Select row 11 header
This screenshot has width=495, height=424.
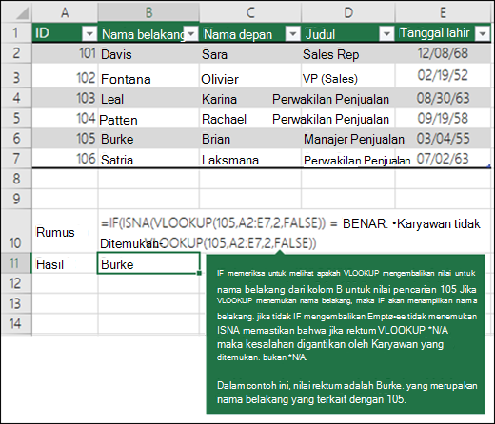(x=16, y=263)
